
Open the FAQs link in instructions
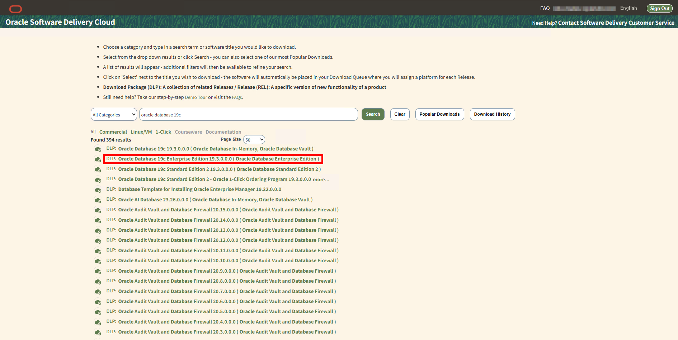click(237, 97)
